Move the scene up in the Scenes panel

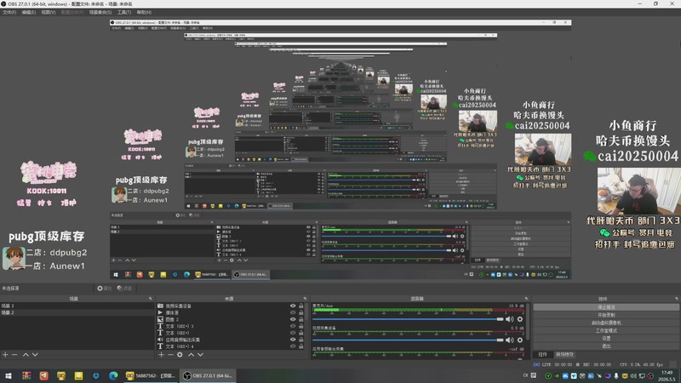point(26,355)
